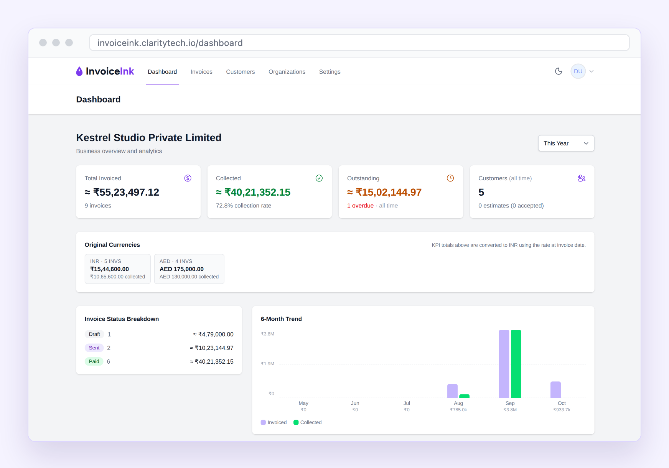Click the ≈ ₹4,79,000.00 draft amount
This screenshot has height=468, width=669.
point(213,335)
